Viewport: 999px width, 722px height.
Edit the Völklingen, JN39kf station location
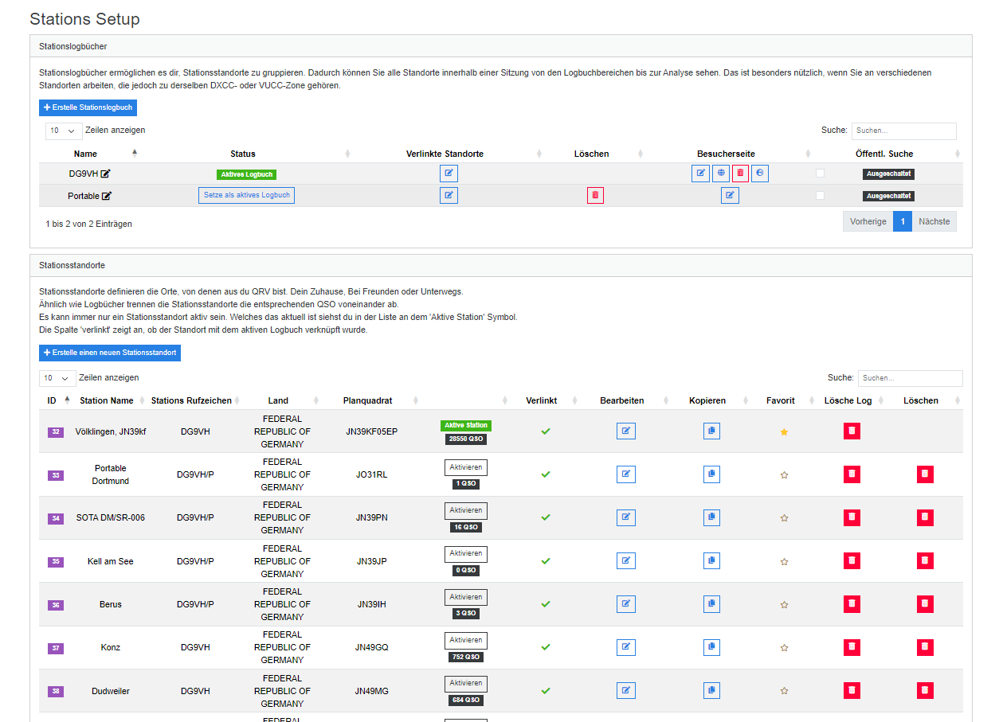625,431
